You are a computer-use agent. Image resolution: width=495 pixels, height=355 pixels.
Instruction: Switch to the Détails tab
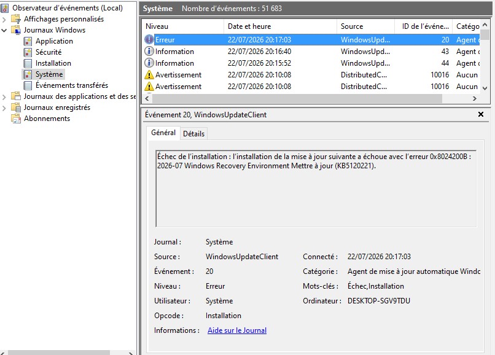[x=193, y=134]
